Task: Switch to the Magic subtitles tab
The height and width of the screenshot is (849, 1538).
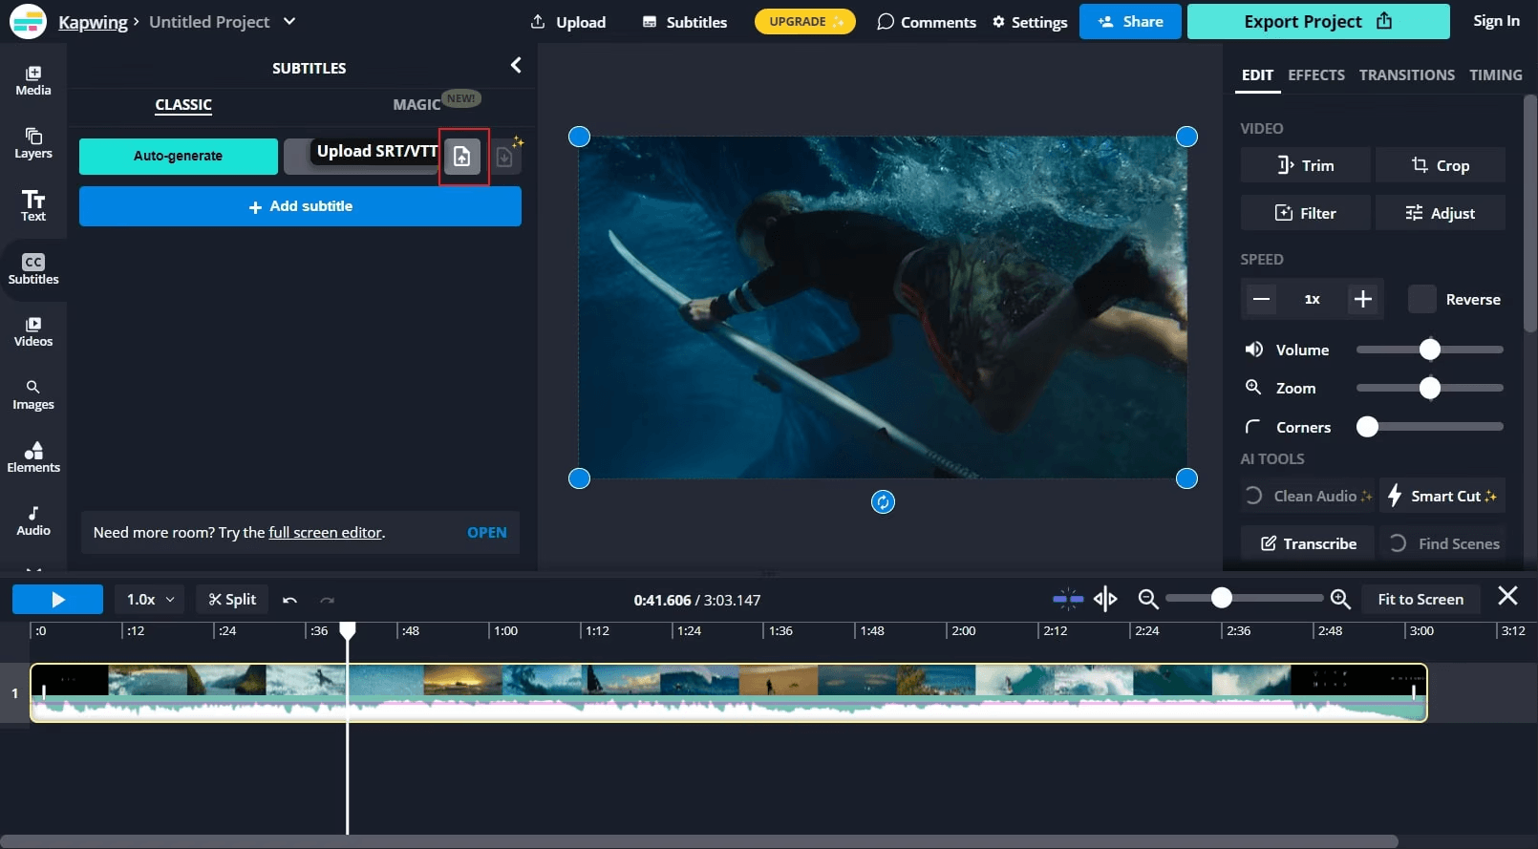Action: point(417,104)
